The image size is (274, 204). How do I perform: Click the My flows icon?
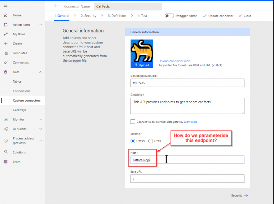[6, 34]
